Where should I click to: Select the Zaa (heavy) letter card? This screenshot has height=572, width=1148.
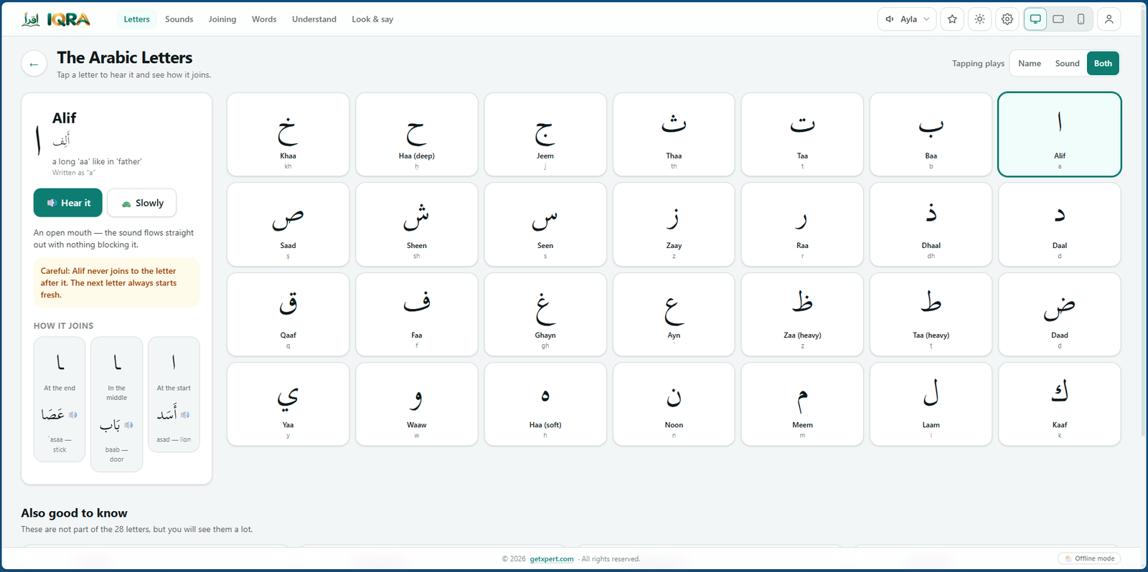coord(802,314)
